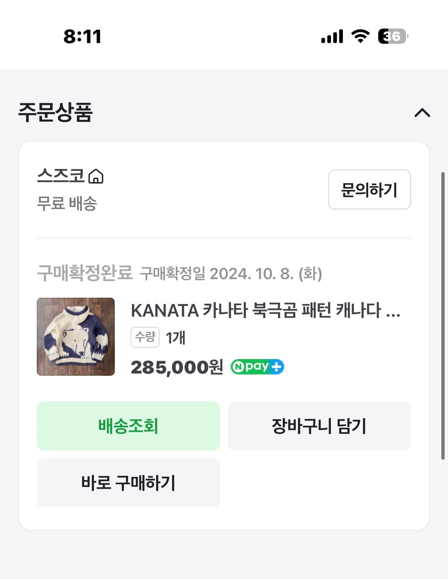This screenshot has width=448, height=579.
Task: Click the 주문상품 section header text
Action: [x=55, y=112]
